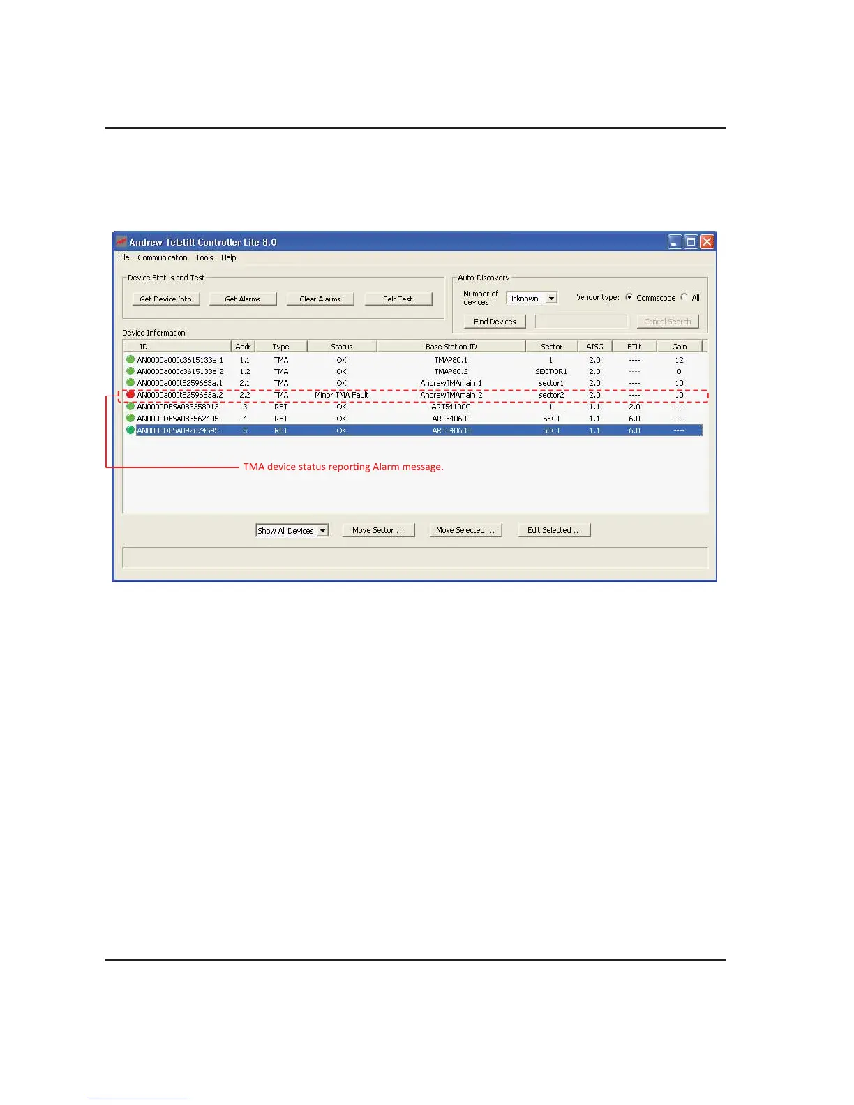This screenshot has width=854, height=1105.
Task: Sort by ETilt column header
Action: pos(634,347)
